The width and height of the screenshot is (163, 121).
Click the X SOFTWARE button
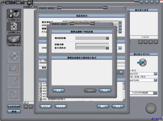pos(14,106)
